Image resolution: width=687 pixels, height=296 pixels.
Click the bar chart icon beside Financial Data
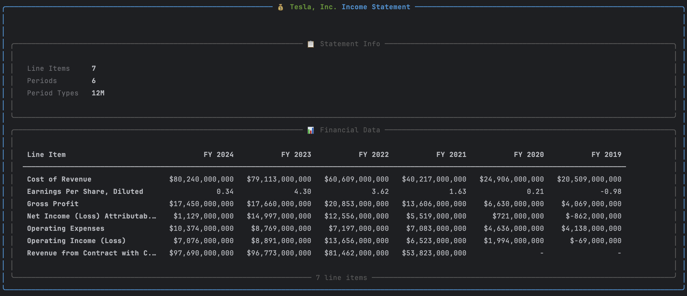(x=311, y=130)
